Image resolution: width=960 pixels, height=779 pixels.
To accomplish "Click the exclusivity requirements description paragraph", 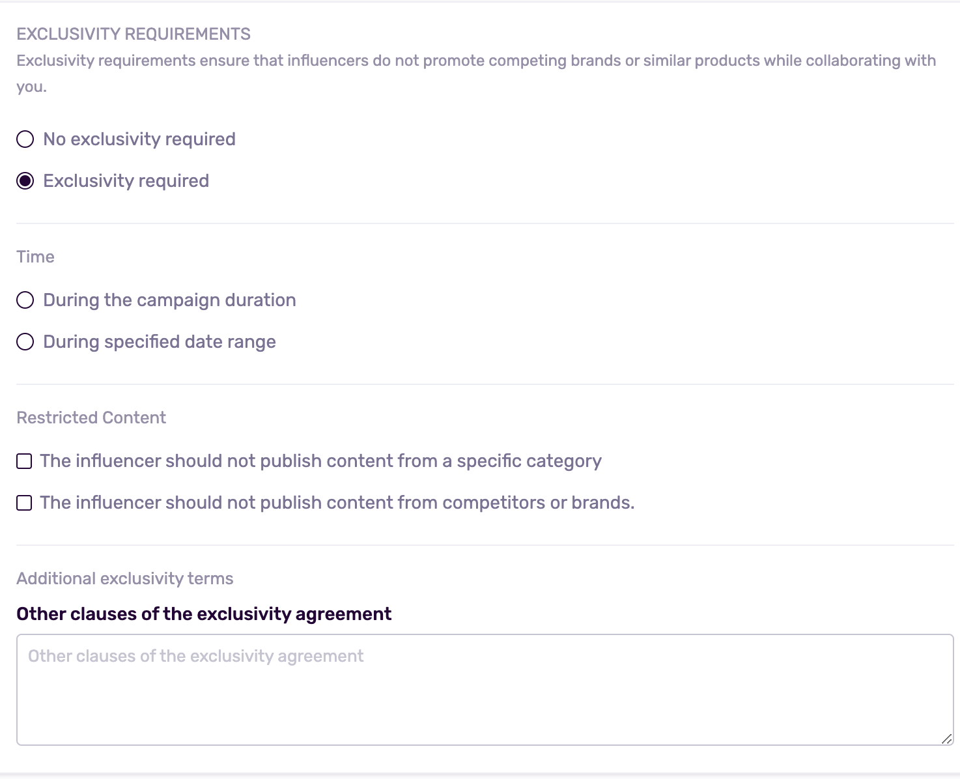I will (x=476, y=74).
